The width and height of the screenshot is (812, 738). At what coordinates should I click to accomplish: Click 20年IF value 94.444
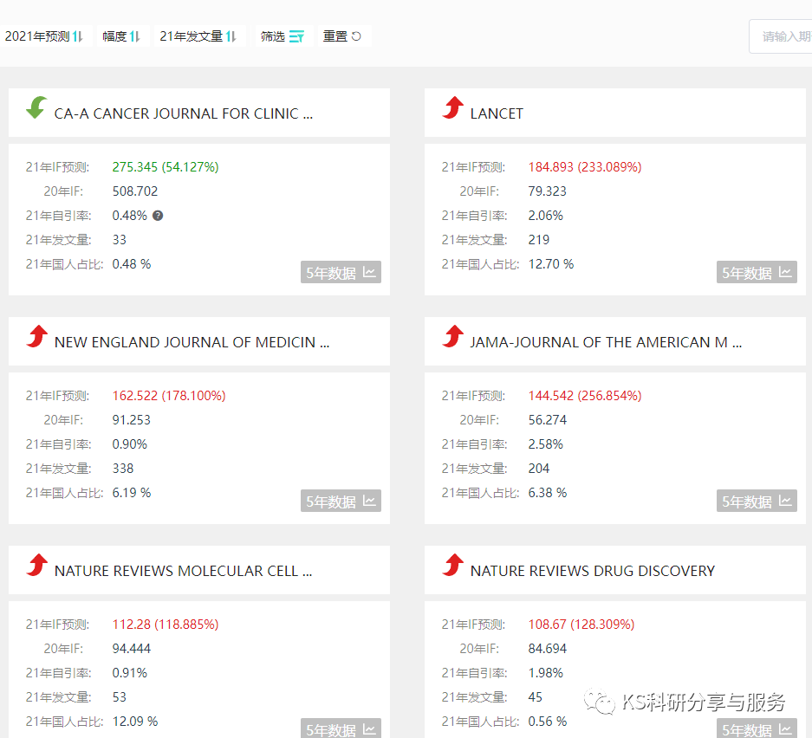click(x=131, y=649)
